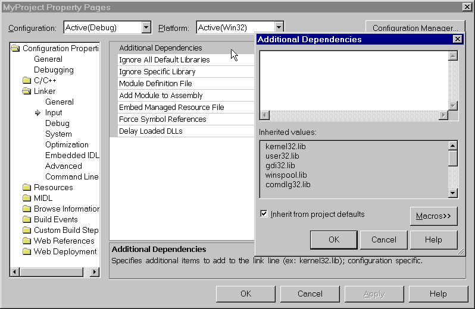The image size is (475, 309).
Task: Select the Ignore Specific Library property
Action: tap(157, 72)
